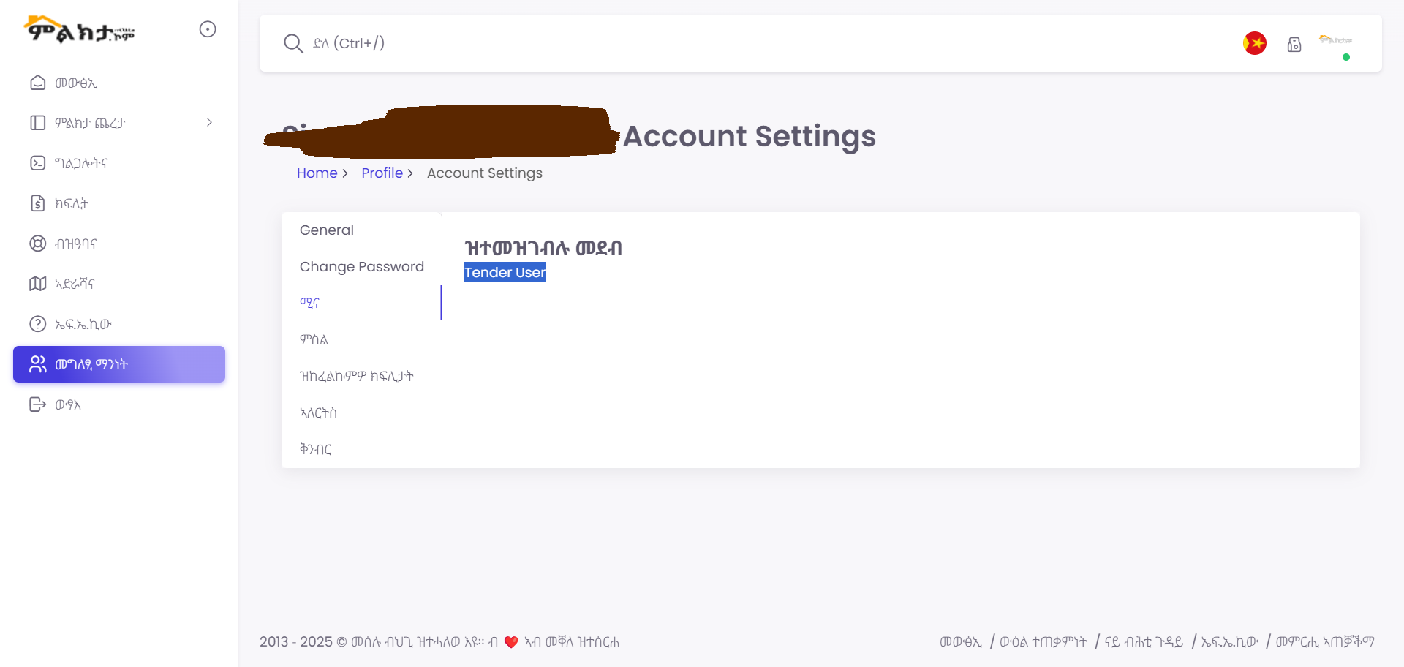Click the home icon in sidebar
The width and height of the screenshot is (1404, 667).
37,83
